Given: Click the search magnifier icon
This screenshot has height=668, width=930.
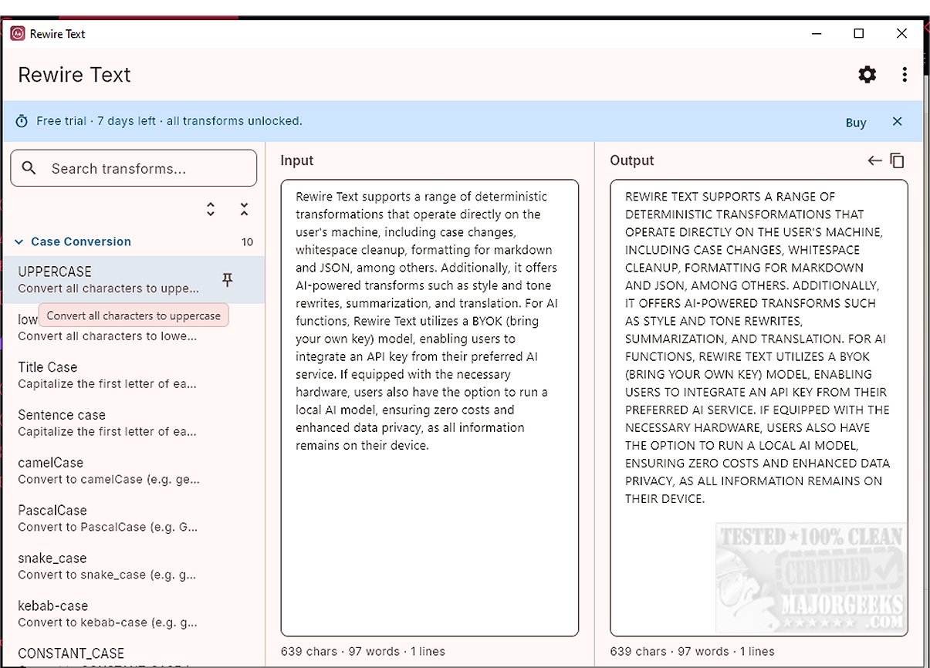Looking at the screenshot, I should point(29,168).
